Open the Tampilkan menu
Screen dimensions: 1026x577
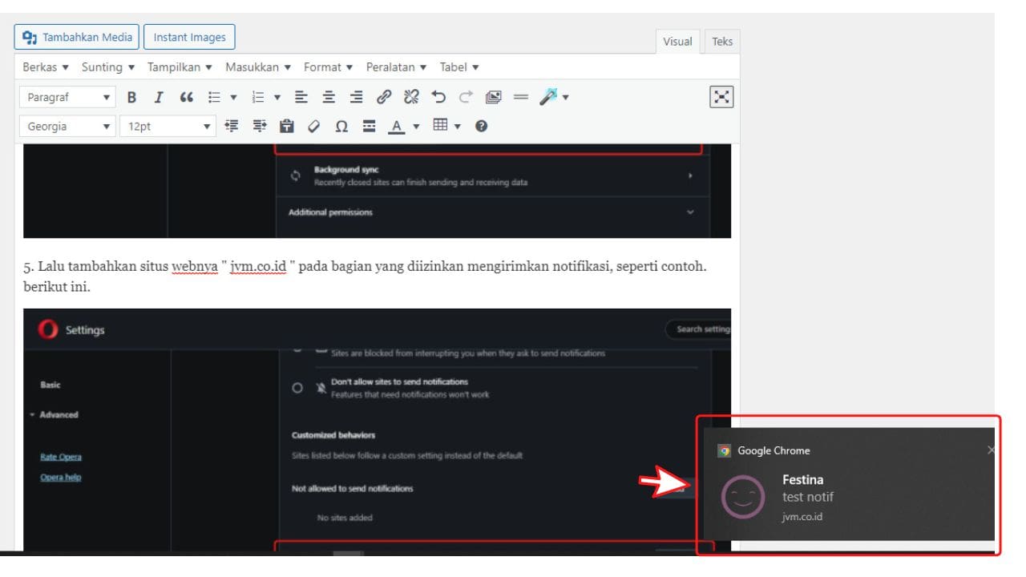point(180,67)
